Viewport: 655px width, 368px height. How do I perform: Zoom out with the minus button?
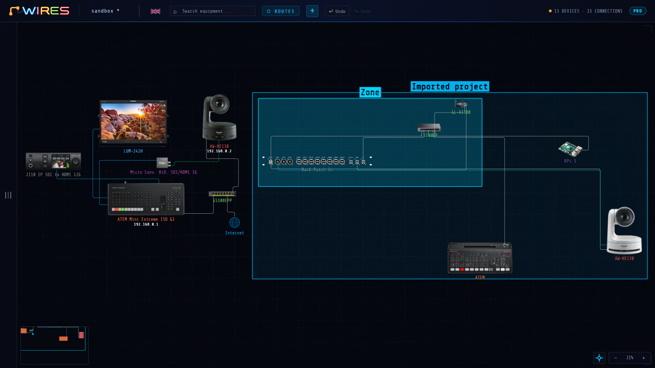(615, 358)
